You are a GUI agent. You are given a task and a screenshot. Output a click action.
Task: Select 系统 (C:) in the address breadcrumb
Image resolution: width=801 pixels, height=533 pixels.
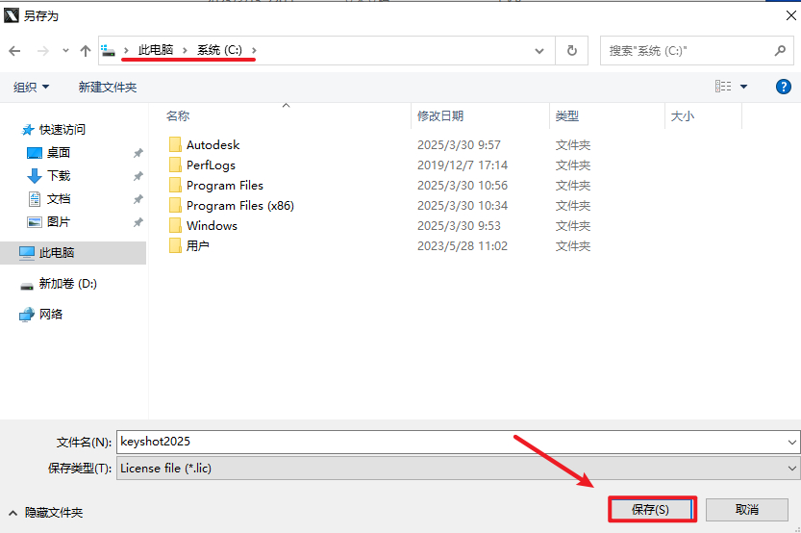219,50
